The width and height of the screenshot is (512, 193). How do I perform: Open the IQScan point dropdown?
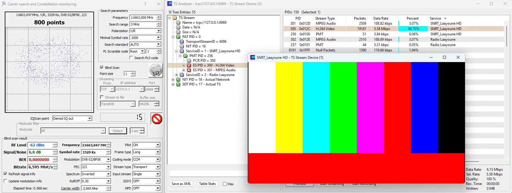click(x=90, y=118)
